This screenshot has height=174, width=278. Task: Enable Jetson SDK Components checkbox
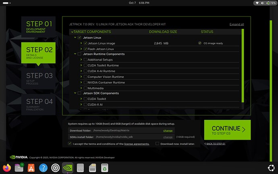[x=79, y=93]
